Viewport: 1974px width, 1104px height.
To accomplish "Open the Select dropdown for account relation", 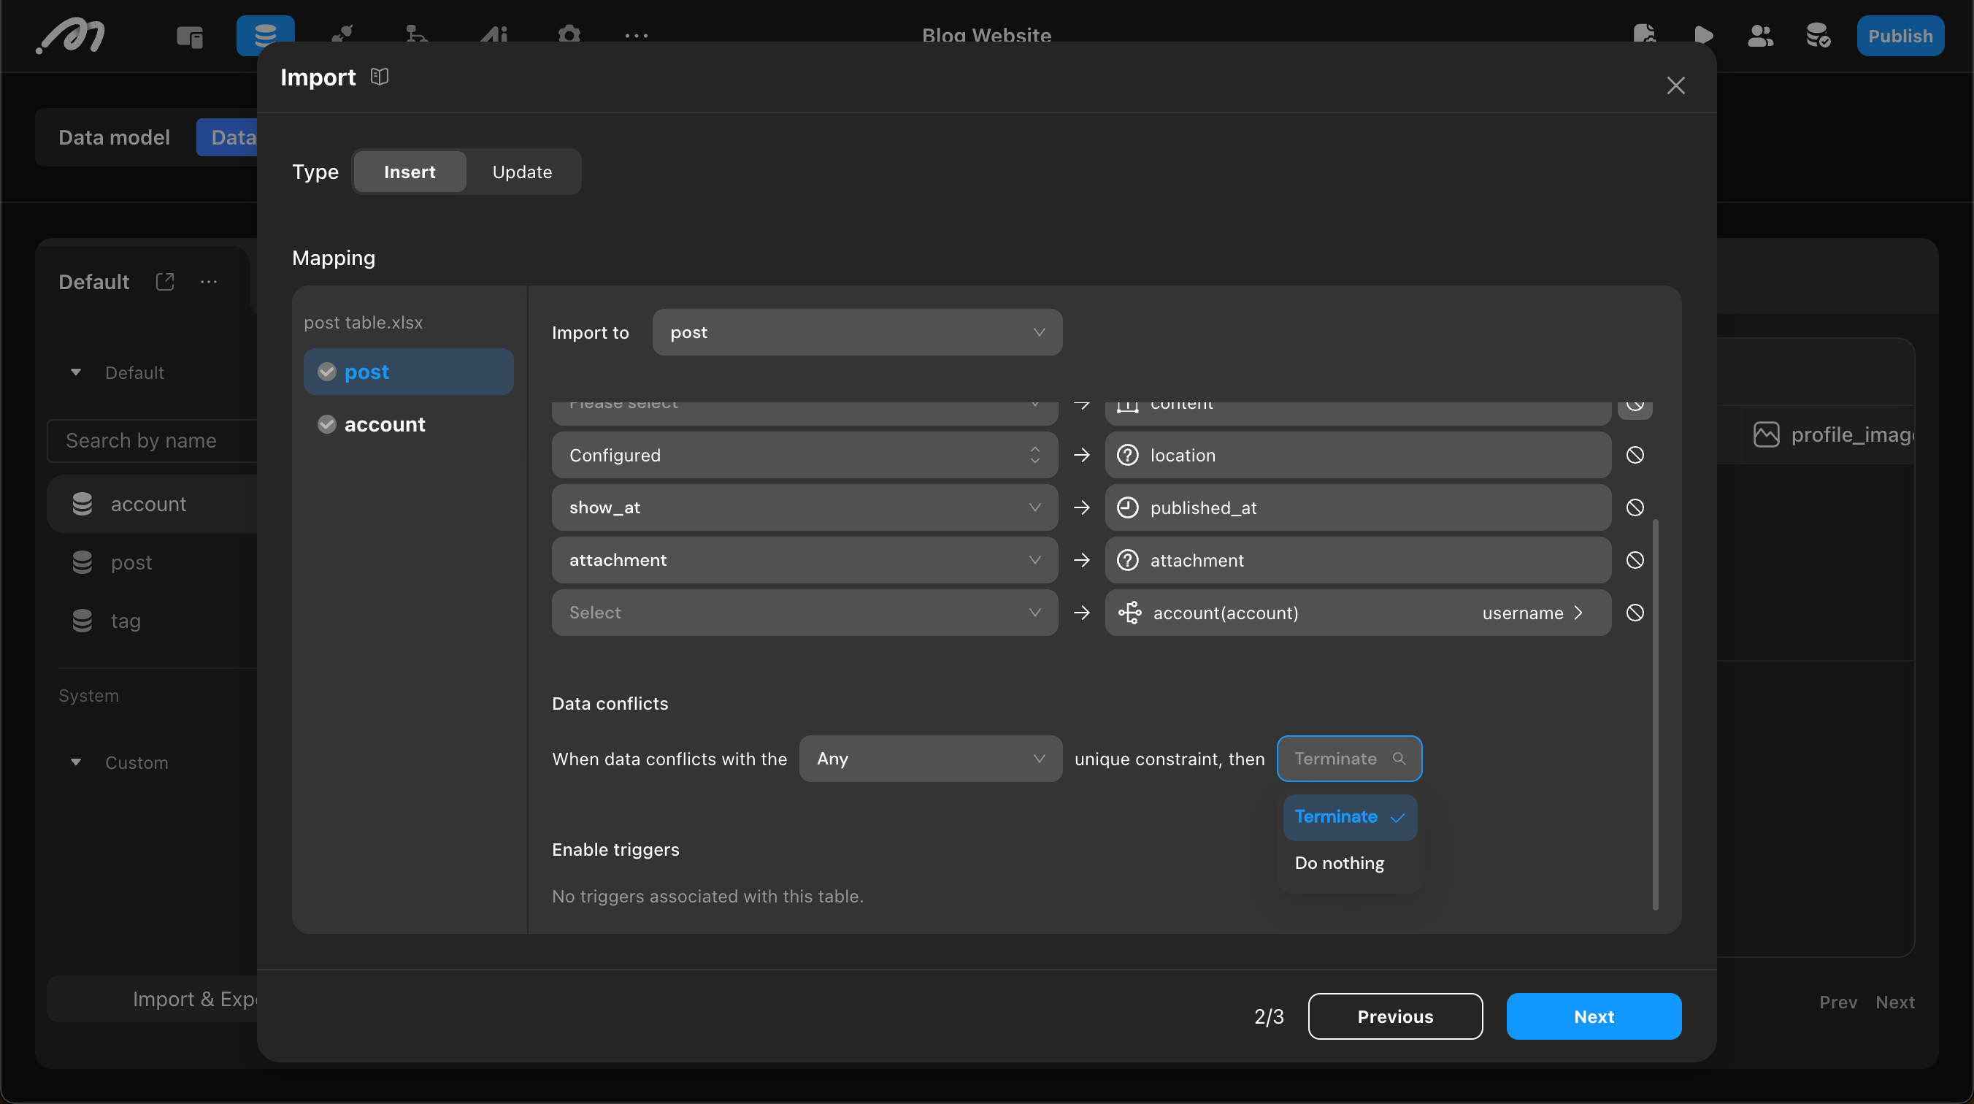I will [x=804, y=613].
